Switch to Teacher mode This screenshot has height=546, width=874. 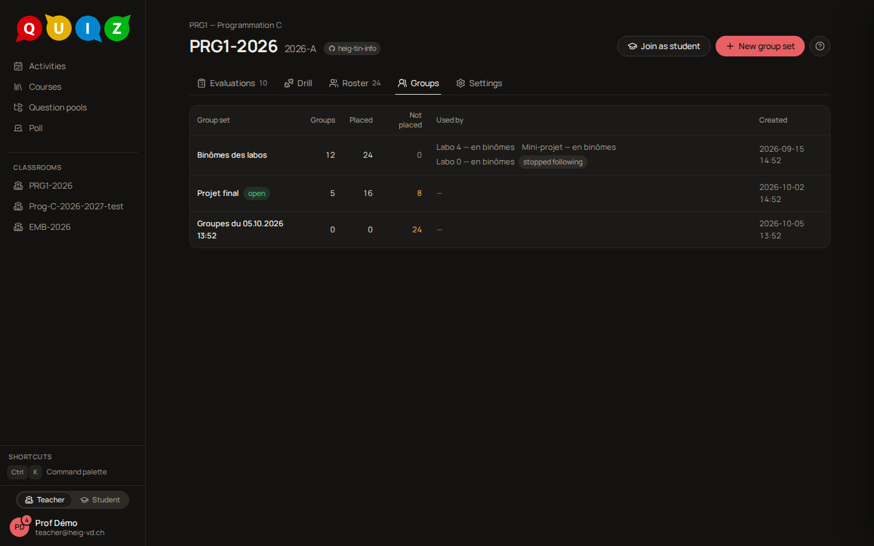click(45, 500)
